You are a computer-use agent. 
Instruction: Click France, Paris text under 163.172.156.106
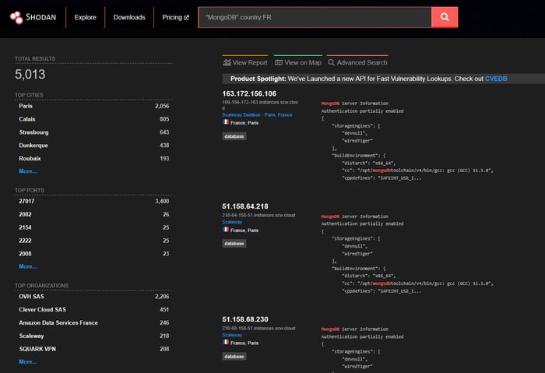[x=244, y=123]
